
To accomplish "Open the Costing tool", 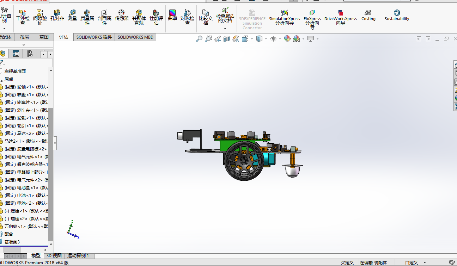I will [x=368, y=16].
